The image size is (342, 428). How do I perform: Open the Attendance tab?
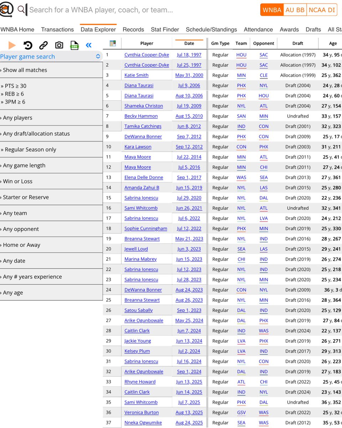258,30
